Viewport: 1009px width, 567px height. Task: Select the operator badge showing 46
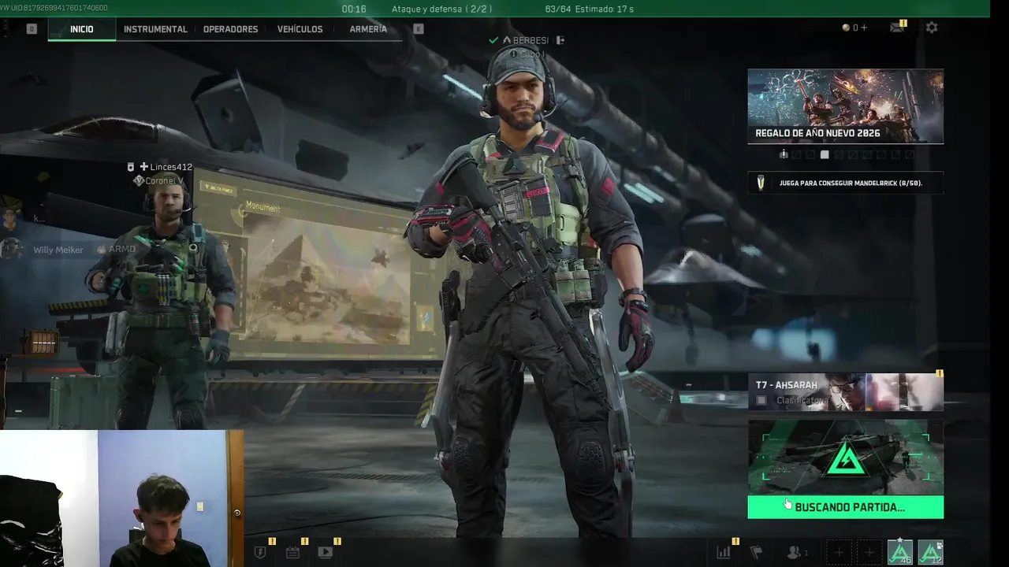pos(899,552)
